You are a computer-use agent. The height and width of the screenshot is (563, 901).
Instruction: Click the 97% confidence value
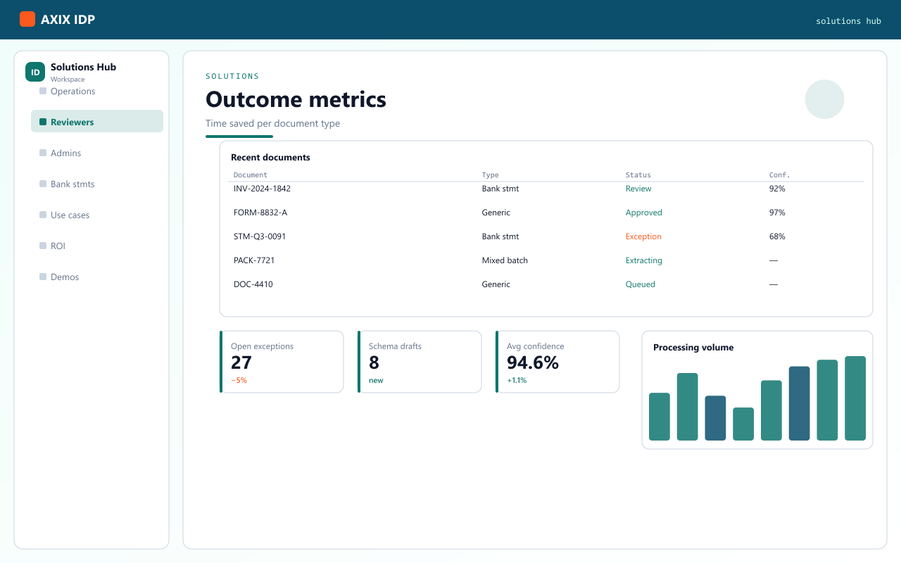click(777, 213)
